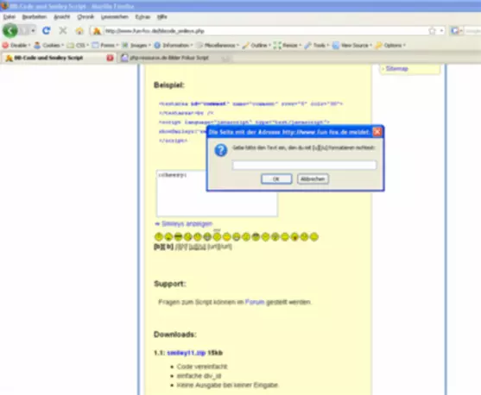The width and height of the screenshot is (481, 395).
Task: Bookmark page with the star icon
Action: [433, 31]
